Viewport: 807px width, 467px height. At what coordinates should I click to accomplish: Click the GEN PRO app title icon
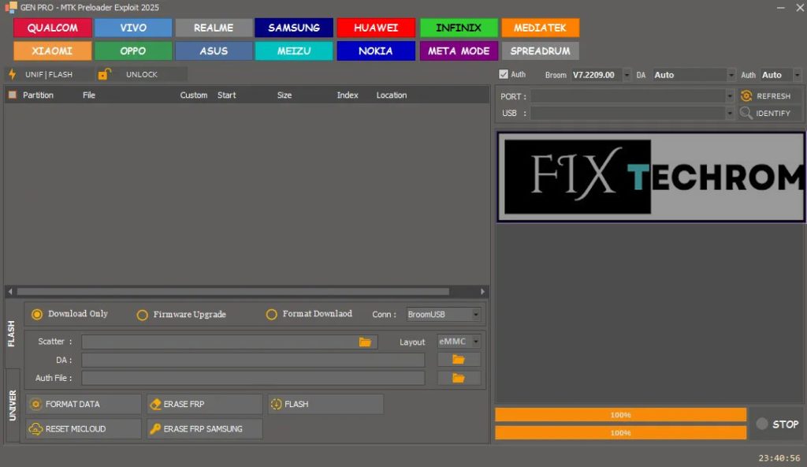[x=11, y=7]
